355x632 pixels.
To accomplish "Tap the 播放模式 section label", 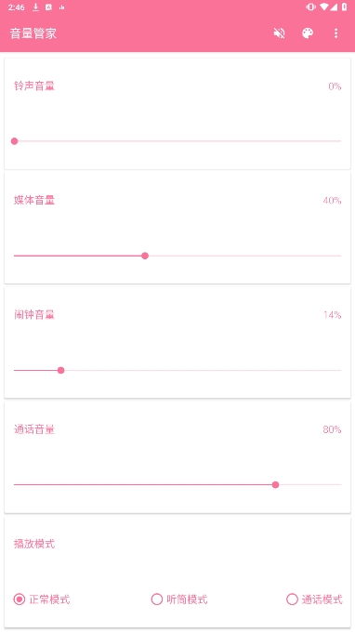I will click(x=34, y=544).
